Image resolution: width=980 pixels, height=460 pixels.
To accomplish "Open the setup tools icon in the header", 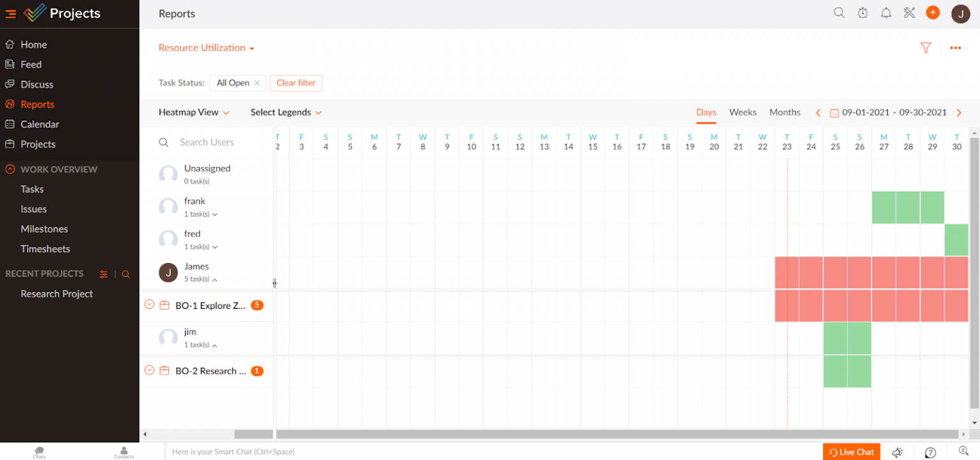I will click(909, 12).
